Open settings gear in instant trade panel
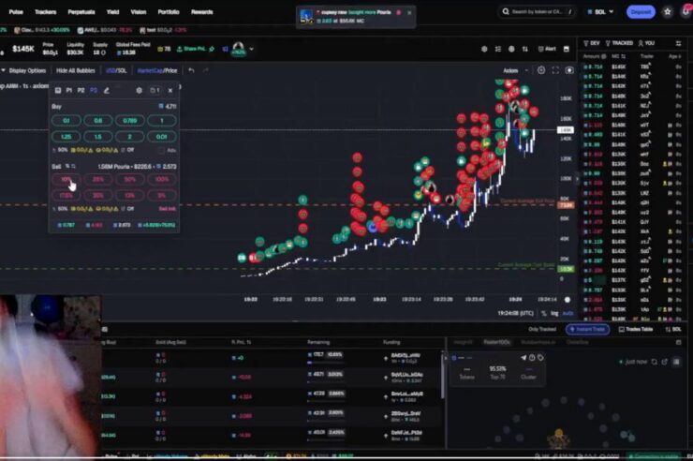This screenshot has width=693, height=461. coord(140,90)
